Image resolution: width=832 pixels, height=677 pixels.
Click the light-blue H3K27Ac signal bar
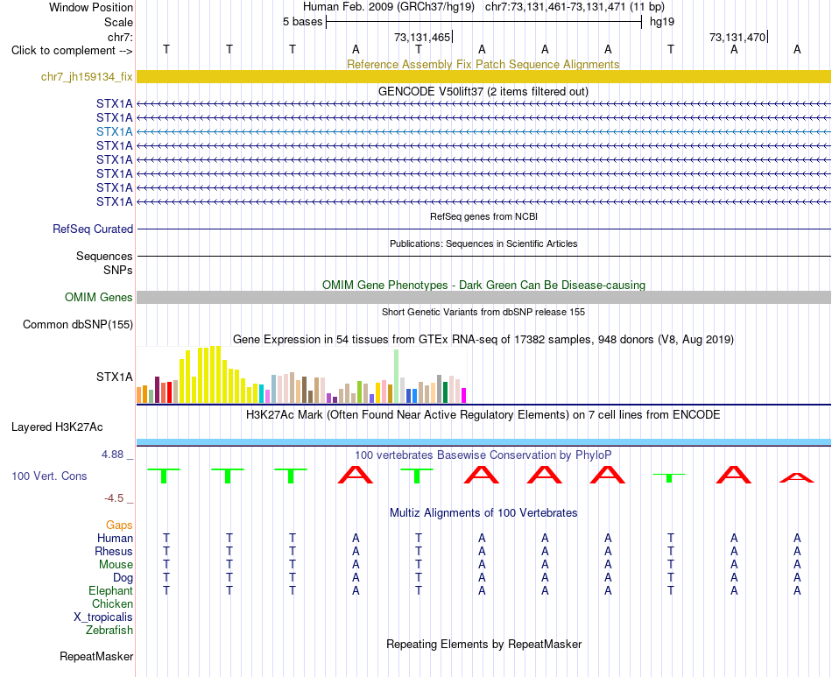point(483,442)
